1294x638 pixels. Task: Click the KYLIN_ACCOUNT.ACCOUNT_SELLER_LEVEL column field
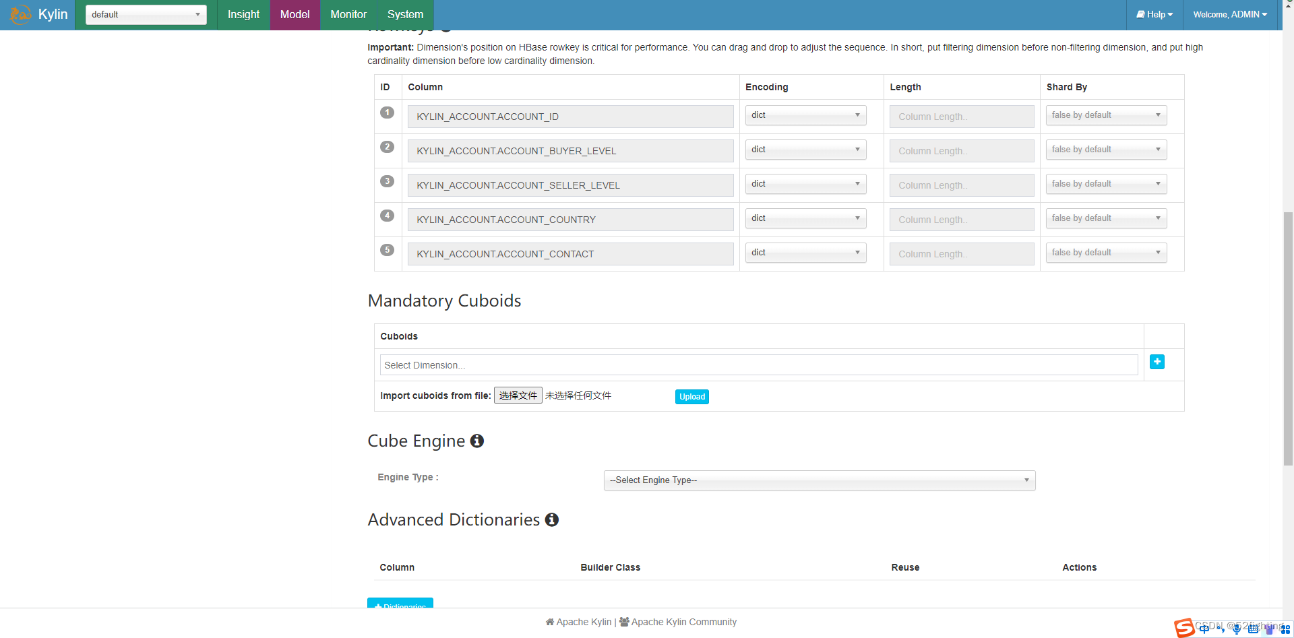coord(570,185)
